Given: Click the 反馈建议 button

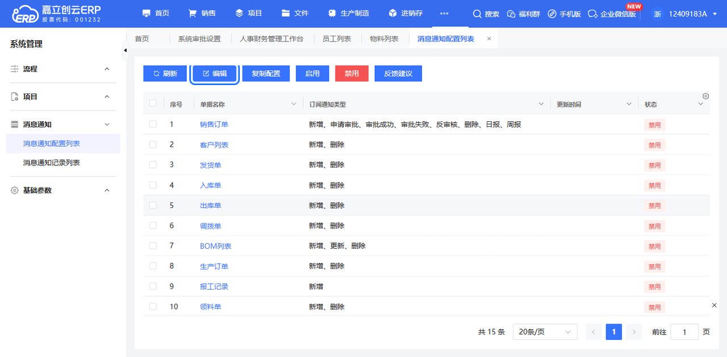Looking at the screenshot, I should 398,74.
